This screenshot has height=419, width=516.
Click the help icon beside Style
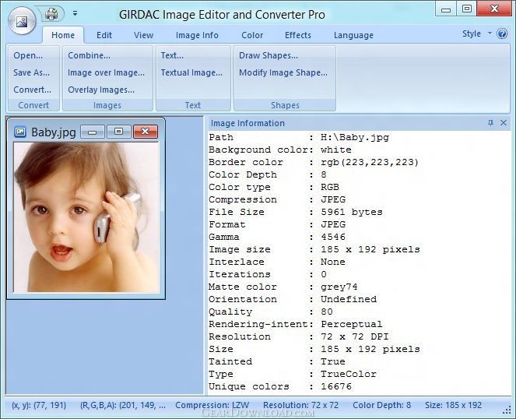503,33
